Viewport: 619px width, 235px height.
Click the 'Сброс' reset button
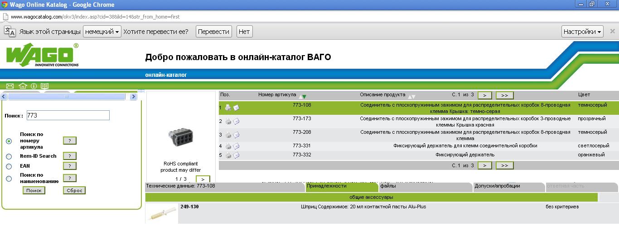[x=74, y=190]
